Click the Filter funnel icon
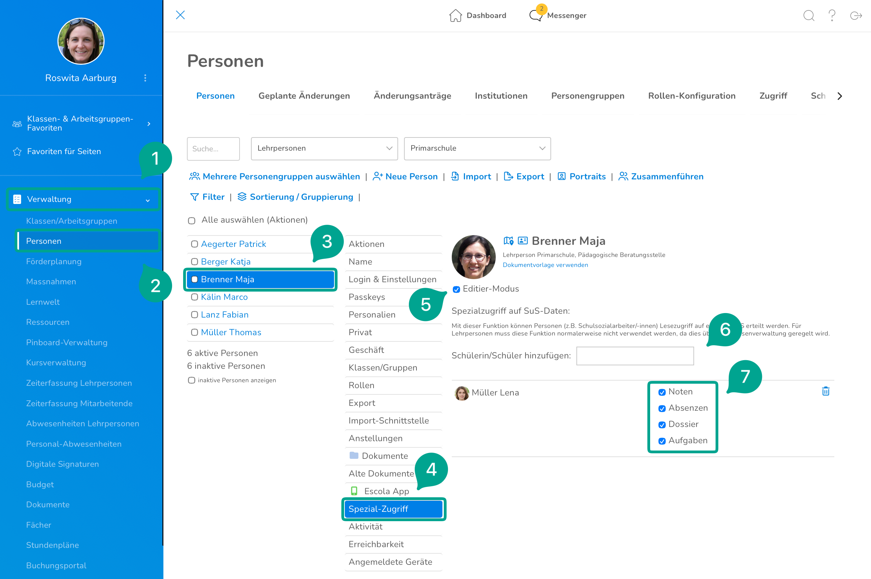This screenshot has height=579, width=871. pyautogui.click(x=194, y=197)
